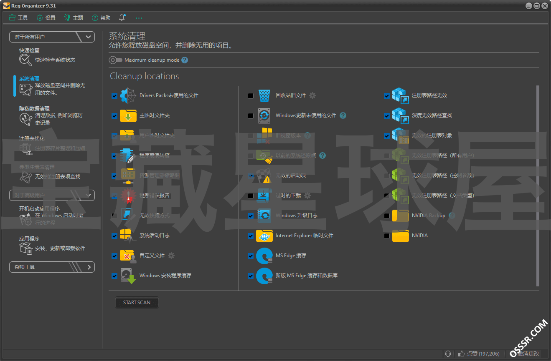This screenshot has height=361, width=551.
Task: Select 应用程序 in the sidebar
Action: pos(52,245)
